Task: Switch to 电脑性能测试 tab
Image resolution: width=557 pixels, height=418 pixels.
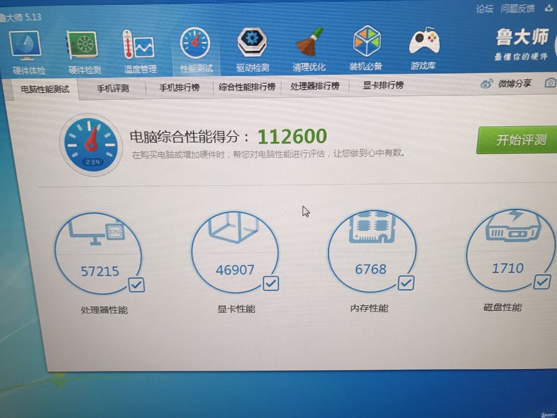Action: (x=45, y=89)
